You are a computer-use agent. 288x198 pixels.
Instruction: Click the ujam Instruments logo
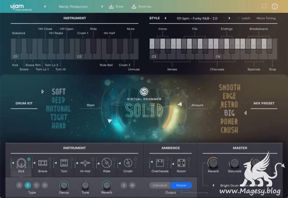click(x=21, y=7)
